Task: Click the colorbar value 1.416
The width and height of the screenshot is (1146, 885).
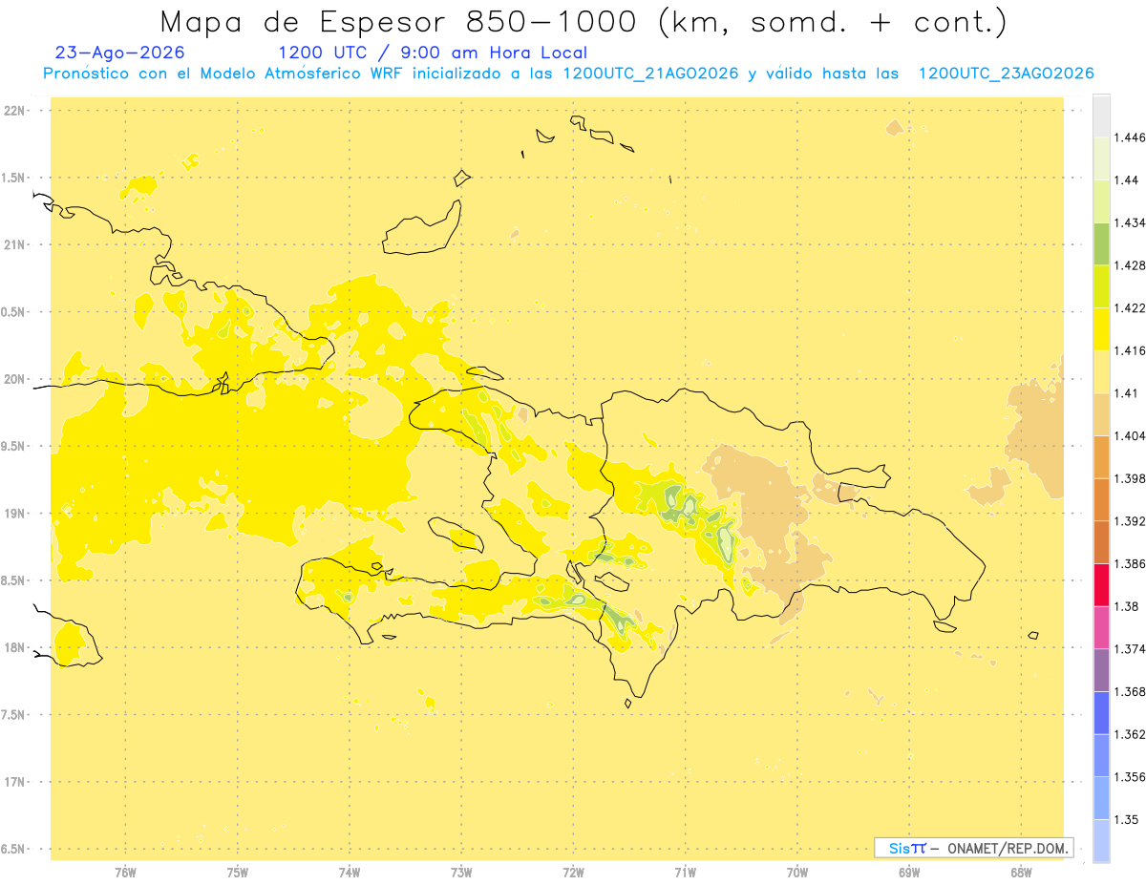Action: [1130, 350]
